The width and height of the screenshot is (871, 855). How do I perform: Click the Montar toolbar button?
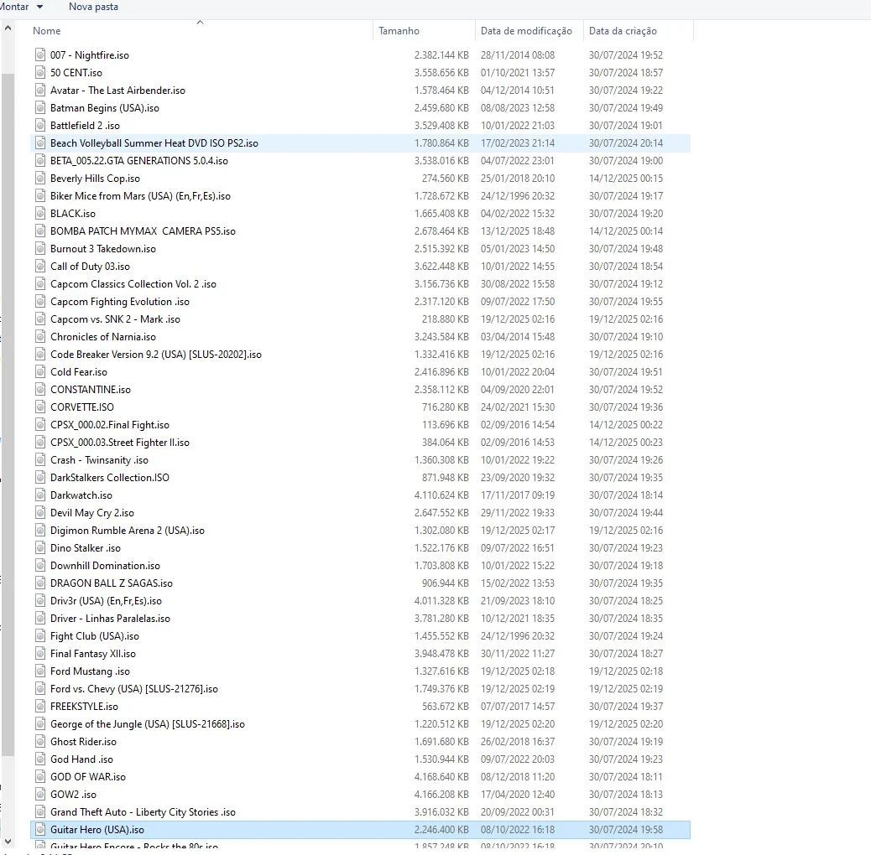pyautogui.click(x=14, y=8)
